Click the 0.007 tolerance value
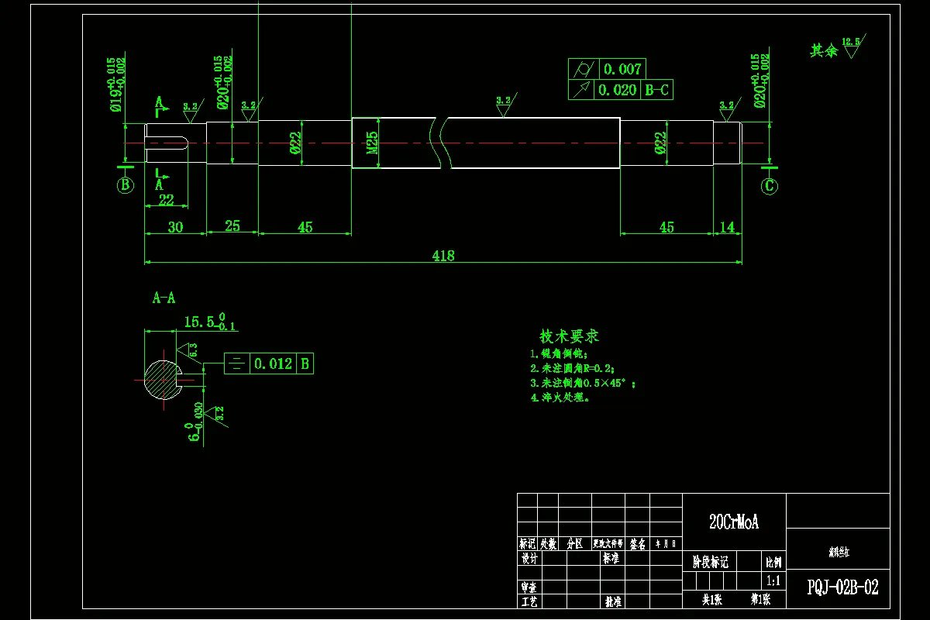This screenshot has height=620, width=930. (x=622, y=69)
